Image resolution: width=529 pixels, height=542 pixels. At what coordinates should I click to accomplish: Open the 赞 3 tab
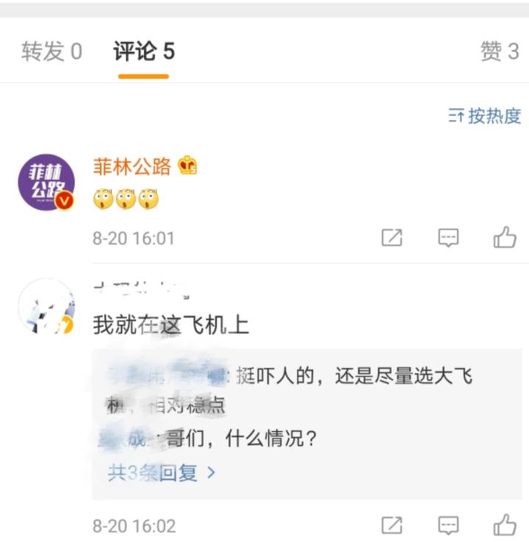coord(499,51)
